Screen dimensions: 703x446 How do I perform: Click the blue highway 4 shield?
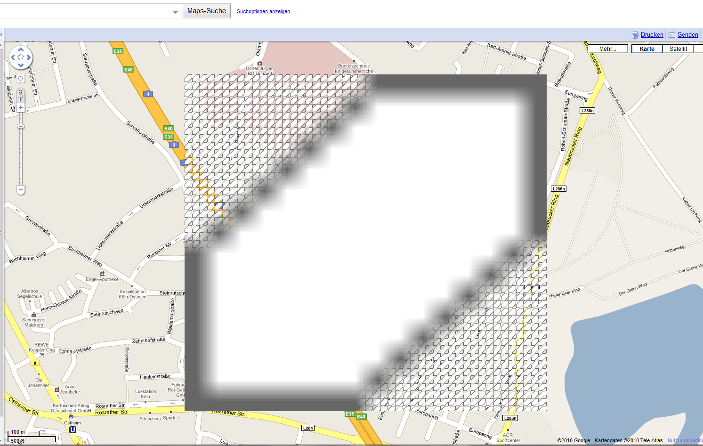(148, 94)
